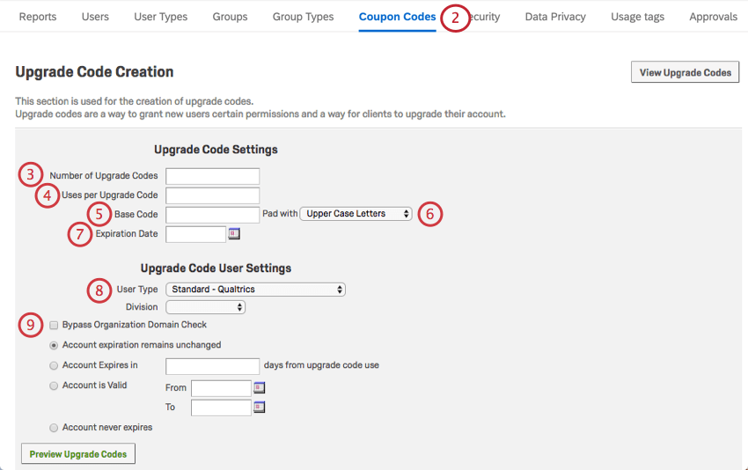748x470 pixels.
Task: Expand the User Type dropdown
Action: coord(255,290)
